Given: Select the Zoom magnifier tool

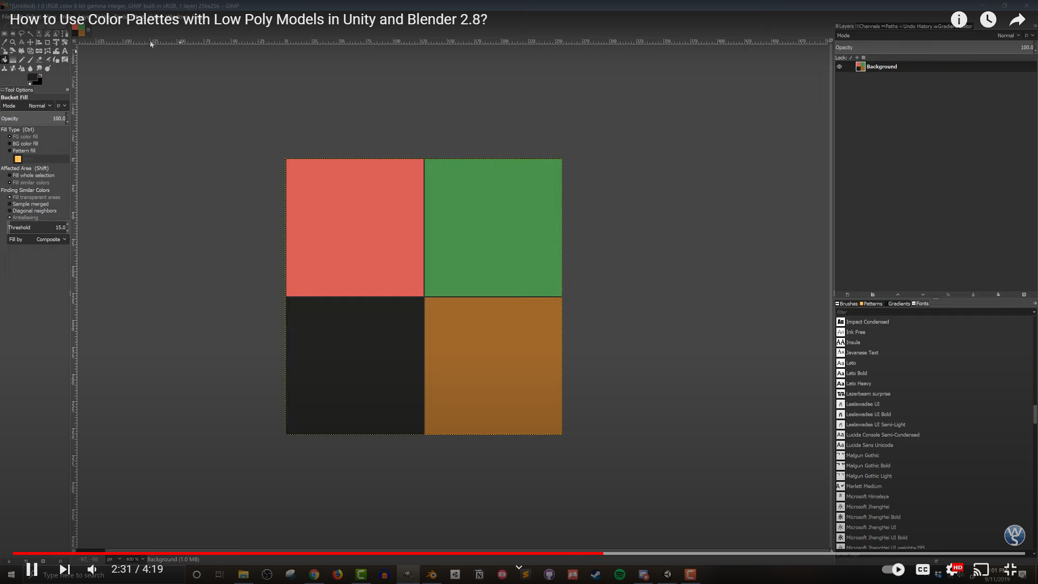Looking at the screenshot, I should (x=13, y=42).
